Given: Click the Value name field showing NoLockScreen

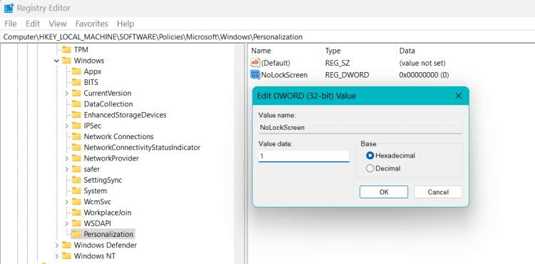Looking at the screenshot, I should point(360,128).
